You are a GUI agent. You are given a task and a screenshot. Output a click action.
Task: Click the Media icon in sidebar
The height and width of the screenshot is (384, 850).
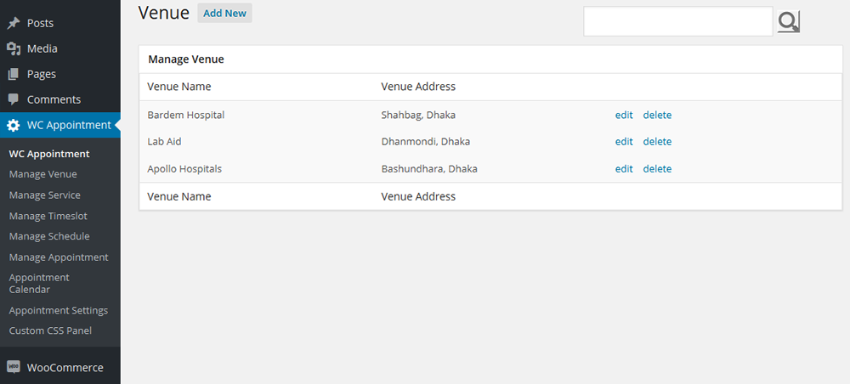coord(14,49)
